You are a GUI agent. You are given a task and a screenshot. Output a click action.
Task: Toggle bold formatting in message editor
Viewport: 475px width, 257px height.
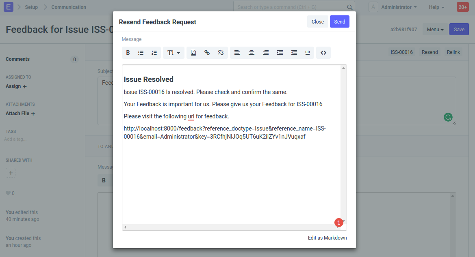128,53
